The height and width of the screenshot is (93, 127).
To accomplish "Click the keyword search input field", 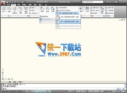I will point(92,2).
